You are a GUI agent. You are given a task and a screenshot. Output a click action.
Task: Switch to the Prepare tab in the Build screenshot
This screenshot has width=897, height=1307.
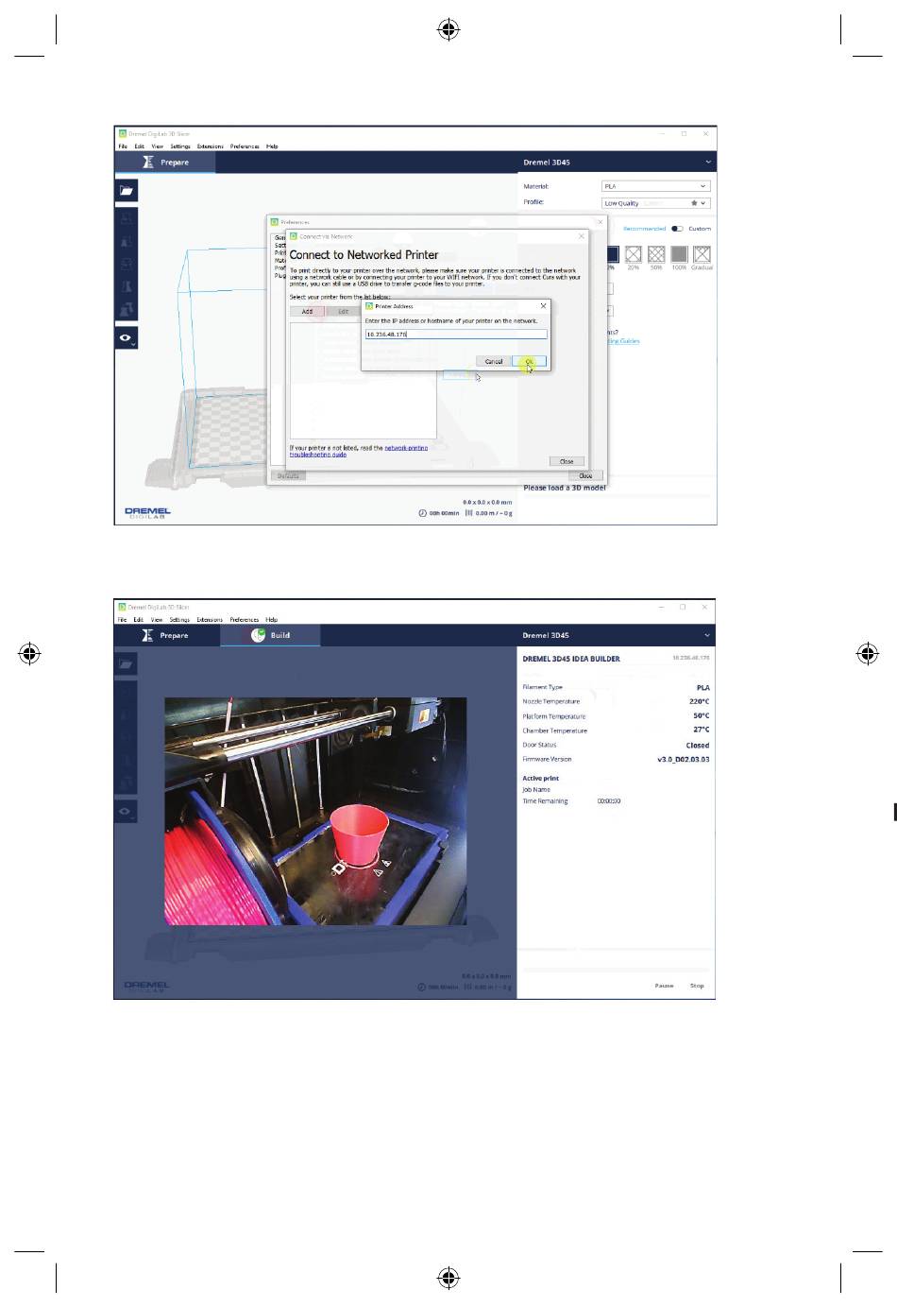tap(165, 635)
